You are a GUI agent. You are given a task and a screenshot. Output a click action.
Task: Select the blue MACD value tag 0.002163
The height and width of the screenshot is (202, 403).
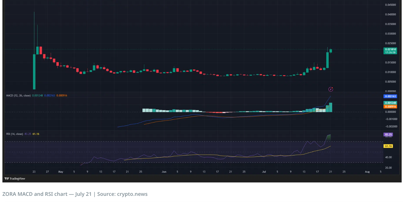pos(390,96)
